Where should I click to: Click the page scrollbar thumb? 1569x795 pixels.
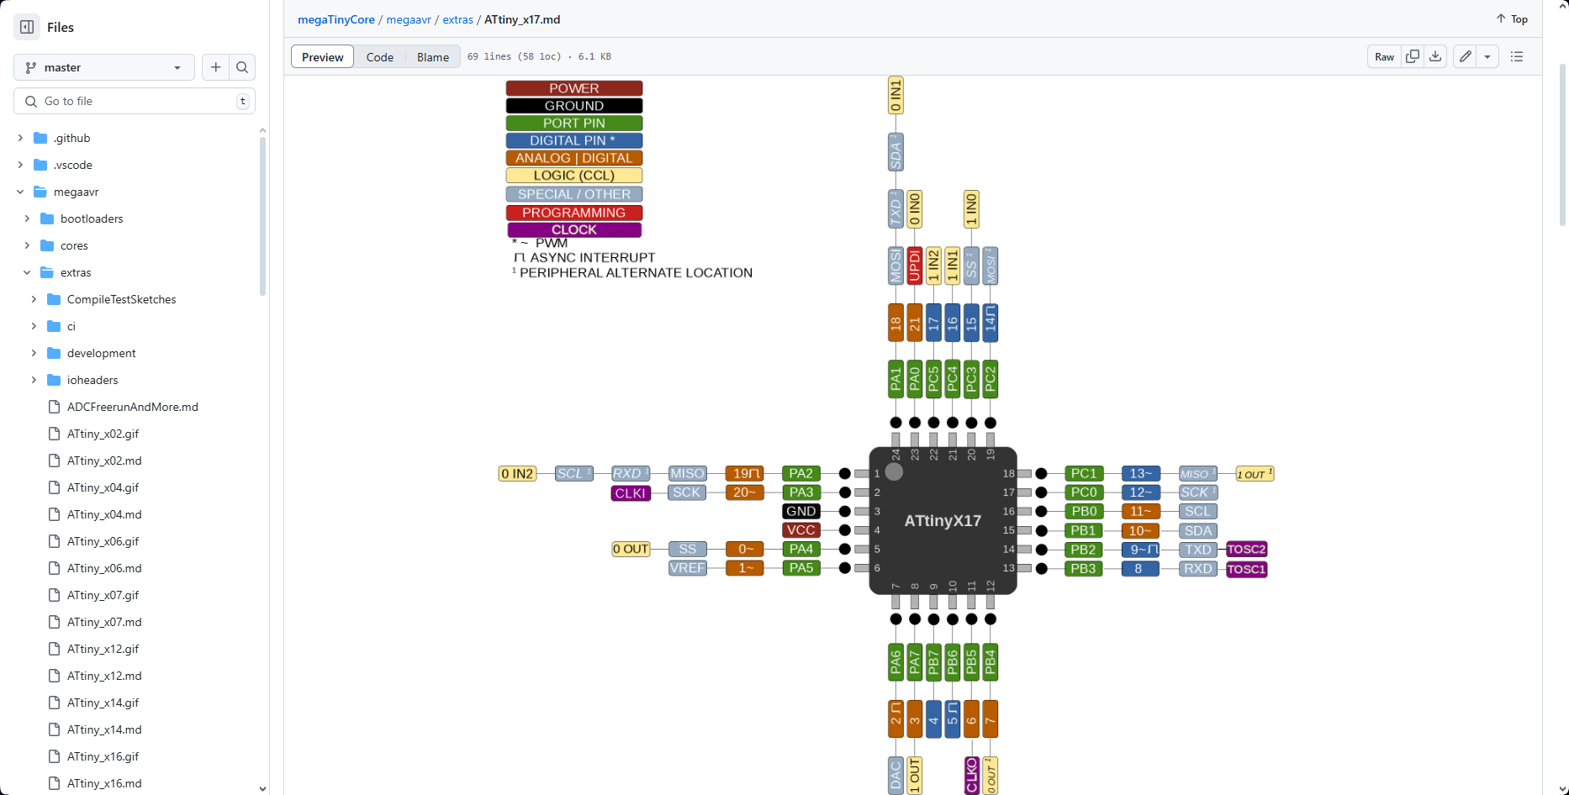1563,143
